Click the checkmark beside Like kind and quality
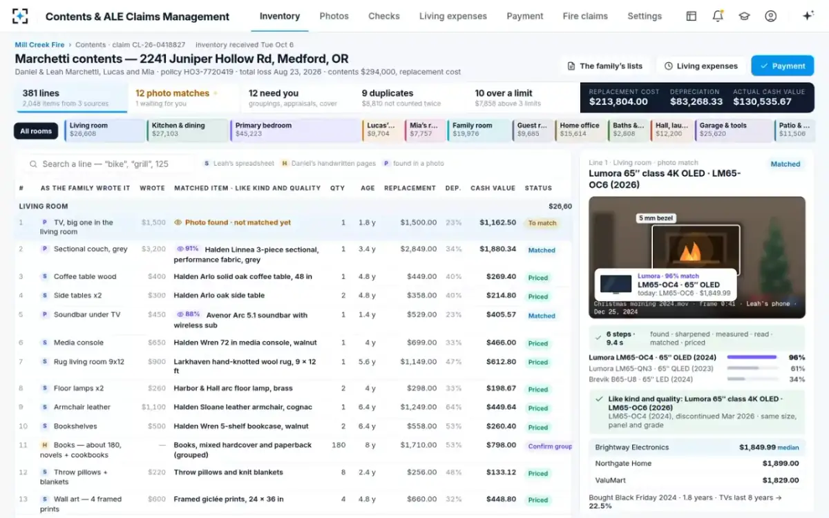The height and width of the screenshot is (518, 829). 598,399
